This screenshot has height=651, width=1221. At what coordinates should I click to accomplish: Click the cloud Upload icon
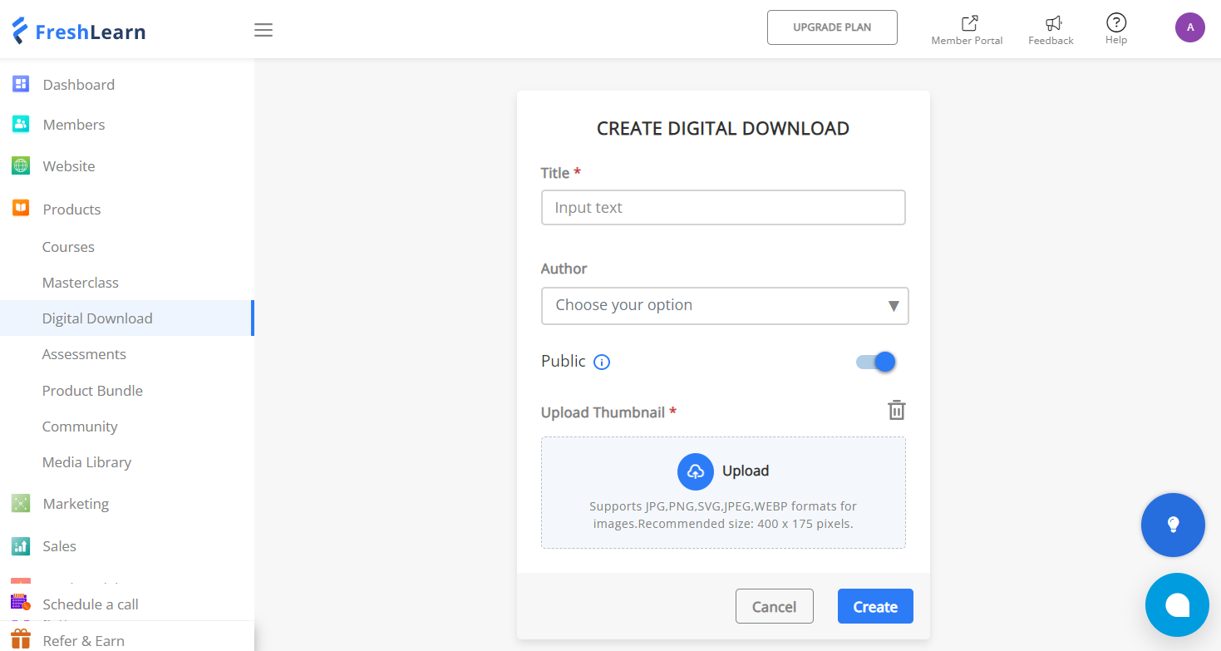(696, 471)
